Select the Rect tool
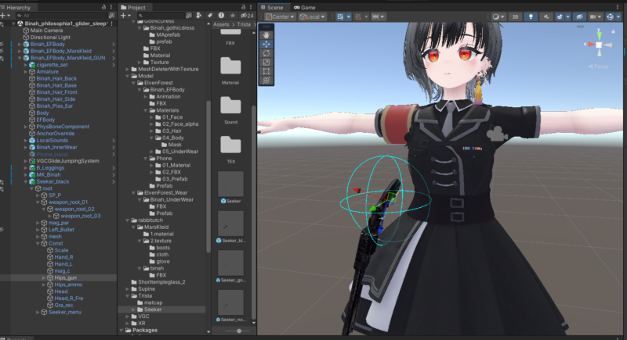The height and width of the screenshot is (340, 627). tap(266, 72)
